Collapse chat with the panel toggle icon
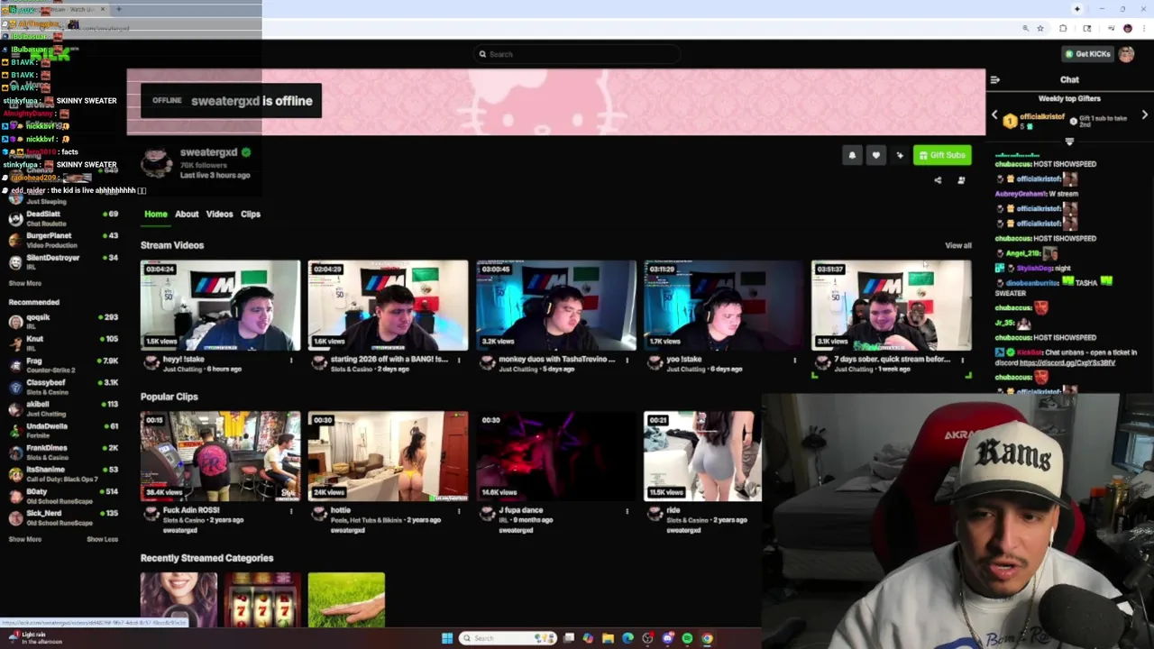1154x649 pixels. pyautogui.click(x=995, y=80)
